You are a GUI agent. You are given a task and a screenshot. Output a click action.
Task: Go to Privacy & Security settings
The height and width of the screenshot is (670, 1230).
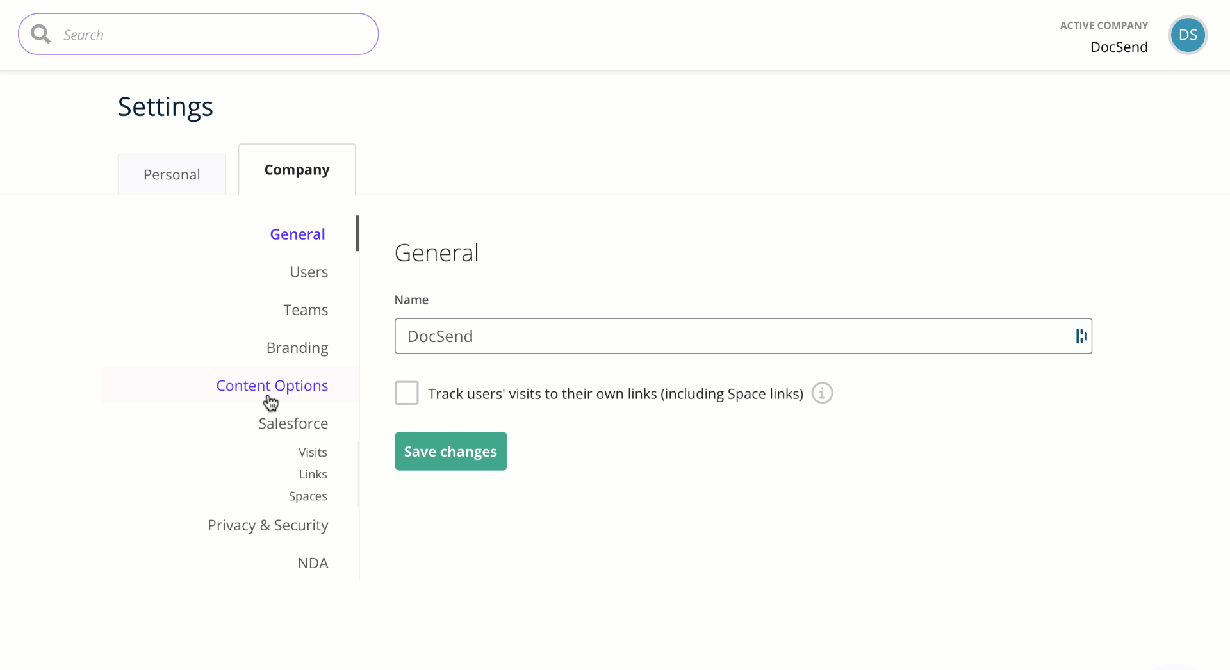[268, 525]
